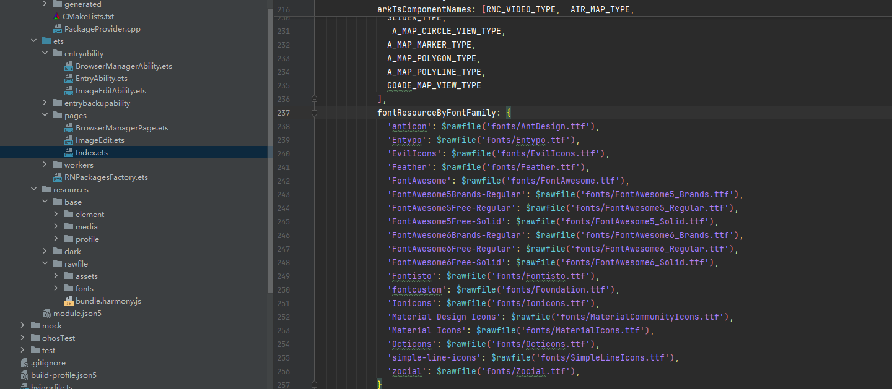Select ImageEdit.ets in pages

[x=100, y=140]
